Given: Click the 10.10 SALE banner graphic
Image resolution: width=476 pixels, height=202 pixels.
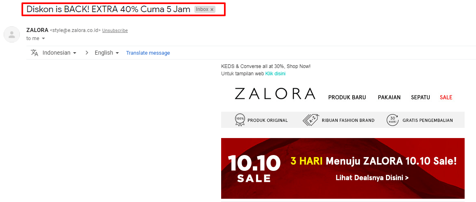Looking at the screenshot, I should pos(343,168).
